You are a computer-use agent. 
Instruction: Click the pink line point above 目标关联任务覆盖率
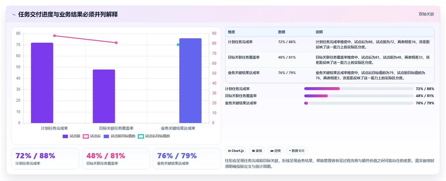(x=116, y=43)
